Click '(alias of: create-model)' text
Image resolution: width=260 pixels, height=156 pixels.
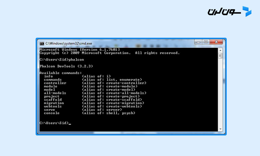tap(109, 89)
